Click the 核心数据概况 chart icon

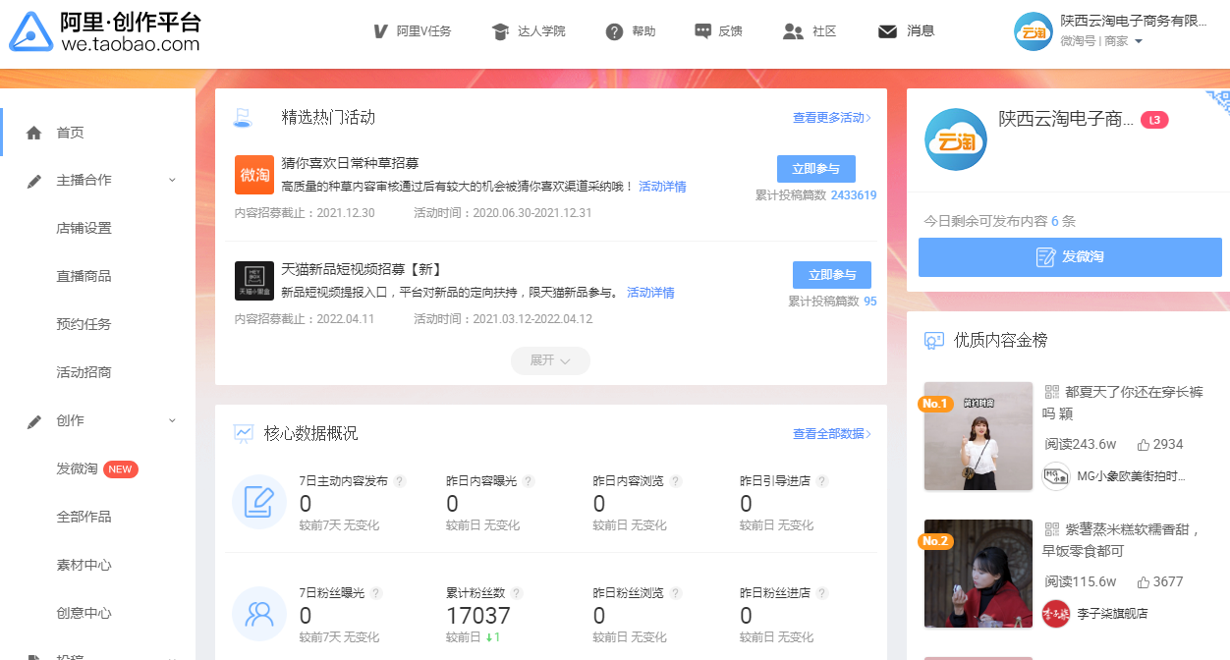(244, 433)
